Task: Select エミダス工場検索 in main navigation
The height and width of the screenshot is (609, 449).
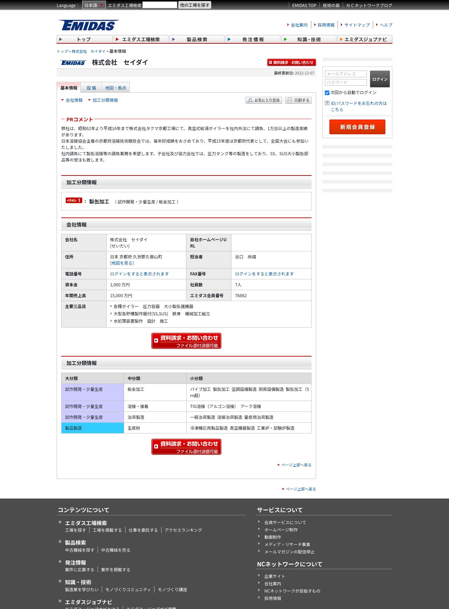Action: pos(141,39)
